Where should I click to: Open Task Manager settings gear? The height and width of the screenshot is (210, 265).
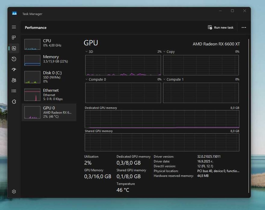pyautogui.click(x=14, y=192)
